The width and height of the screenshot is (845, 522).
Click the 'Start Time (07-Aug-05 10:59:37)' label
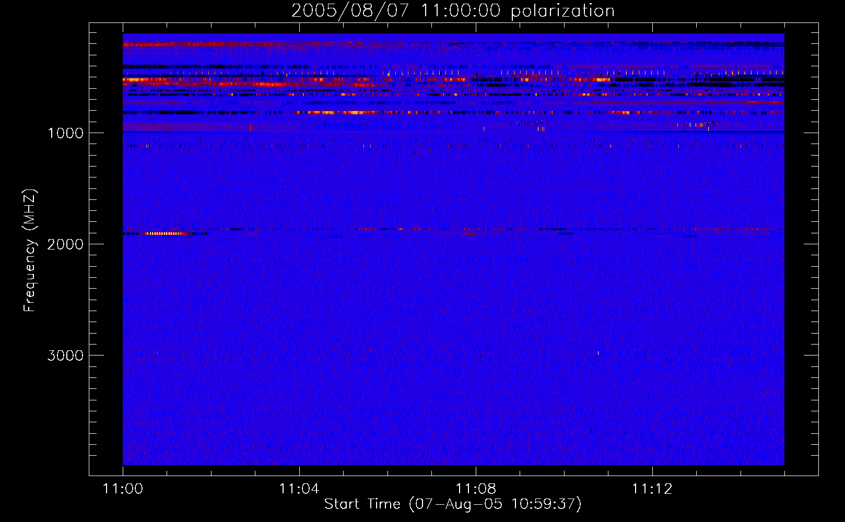pos(453,504)
